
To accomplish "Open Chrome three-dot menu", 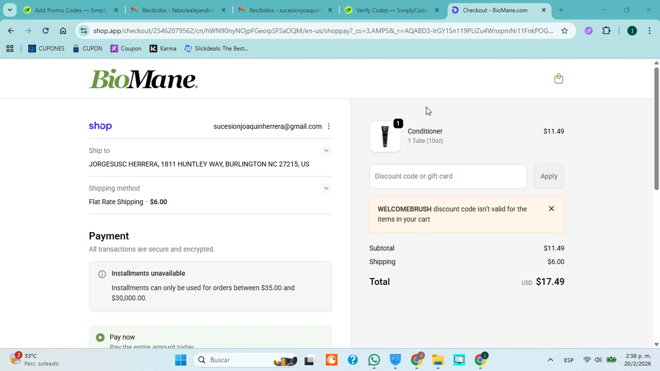I will (649, 31).
